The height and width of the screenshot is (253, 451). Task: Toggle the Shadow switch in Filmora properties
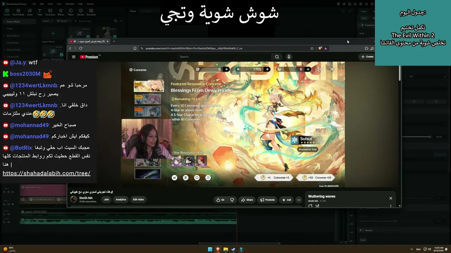362,230
